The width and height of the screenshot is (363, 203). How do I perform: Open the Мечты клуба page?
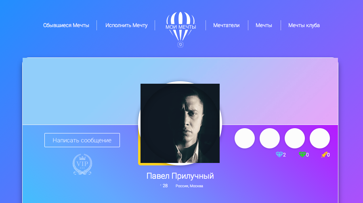(304, 25)
